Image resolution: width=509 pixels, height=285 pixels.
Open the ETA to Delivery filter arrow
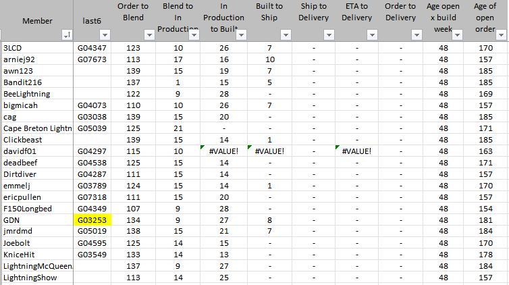[372, 35]
